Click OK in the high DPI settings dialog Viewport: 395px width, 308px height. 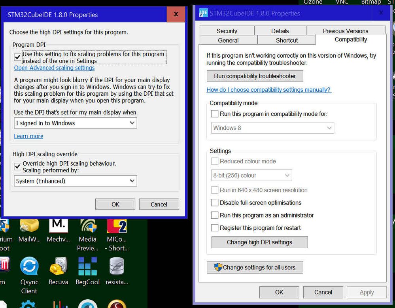click(x=115, y=204)
